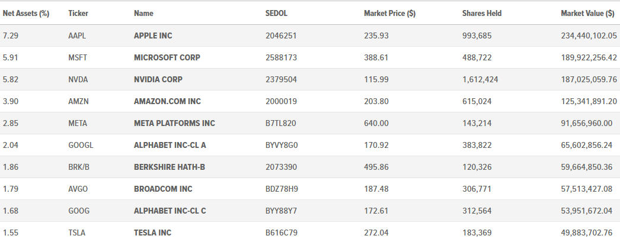This screenshot has height=242, width=620.
Task: Select the NVIDIA CORP name
Action: pyautogui.click(x=158, y=79)
